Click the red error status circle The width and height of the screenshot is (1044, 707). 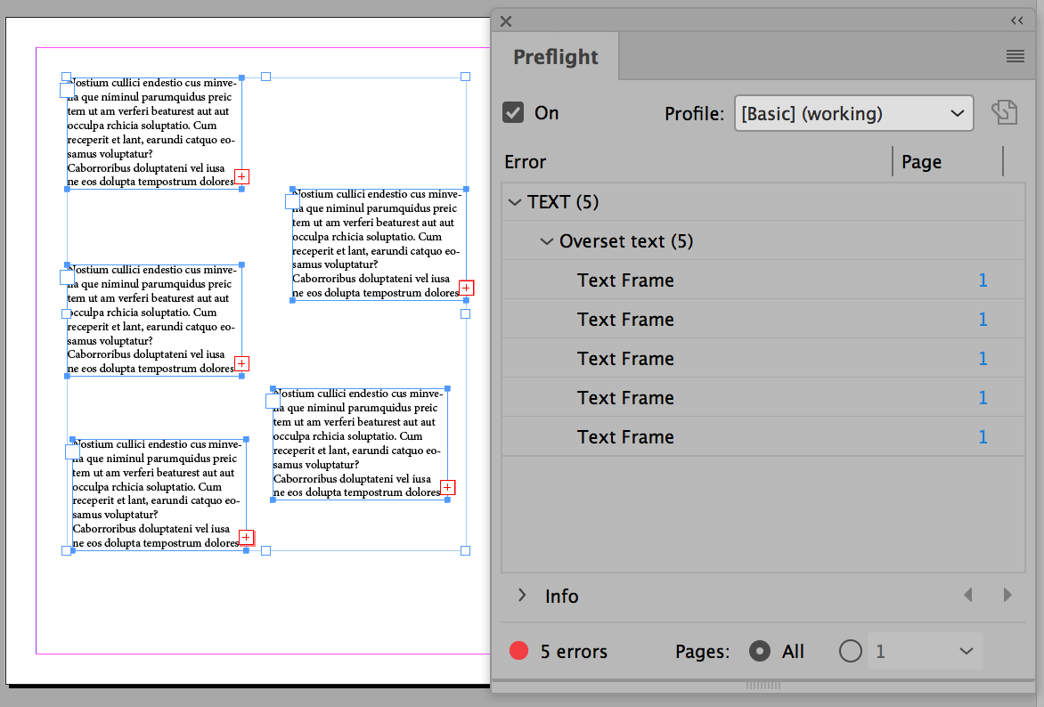coord(518,651)
